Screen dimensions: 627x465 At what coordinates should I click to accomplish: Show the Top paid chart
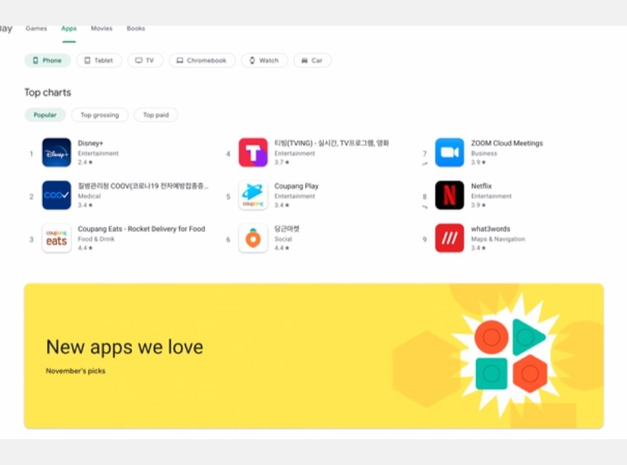pyautogui.click(x=156, y=115)
